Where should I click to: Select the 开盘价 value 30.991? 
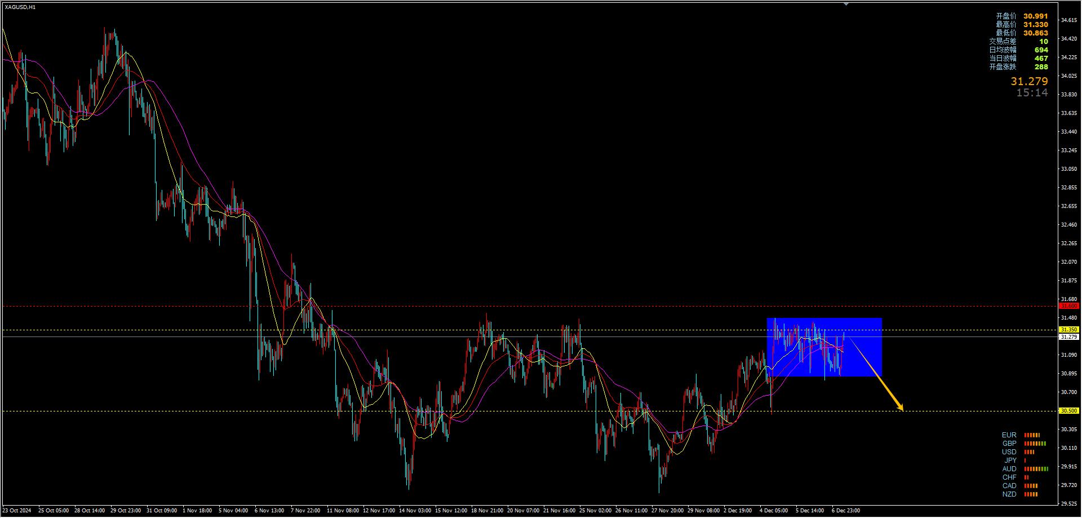click(x=1036, y=16)
